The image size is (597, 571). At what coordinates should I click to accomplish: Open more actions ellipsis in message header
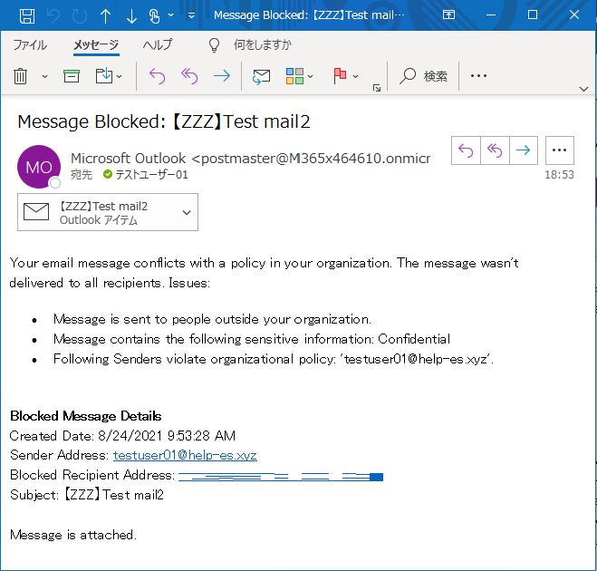coord(560,150)
